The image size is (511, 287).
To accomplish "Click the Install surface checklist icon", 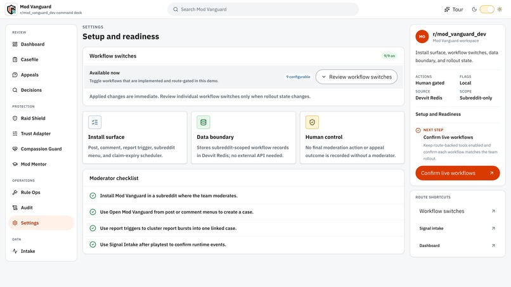I will coord(95,122).
